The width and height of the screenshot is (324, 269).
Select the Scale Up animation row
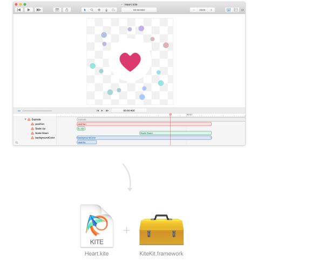click(x=40, y=129)
